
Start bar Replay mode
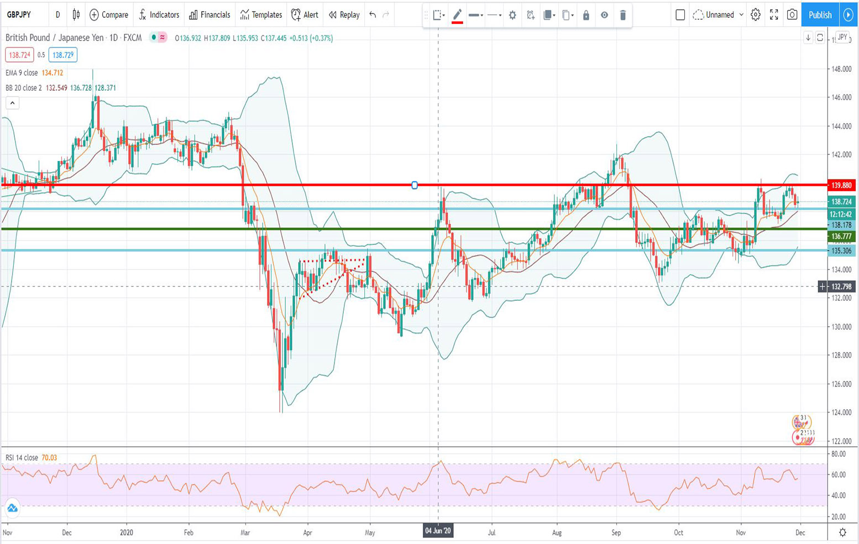343,15
